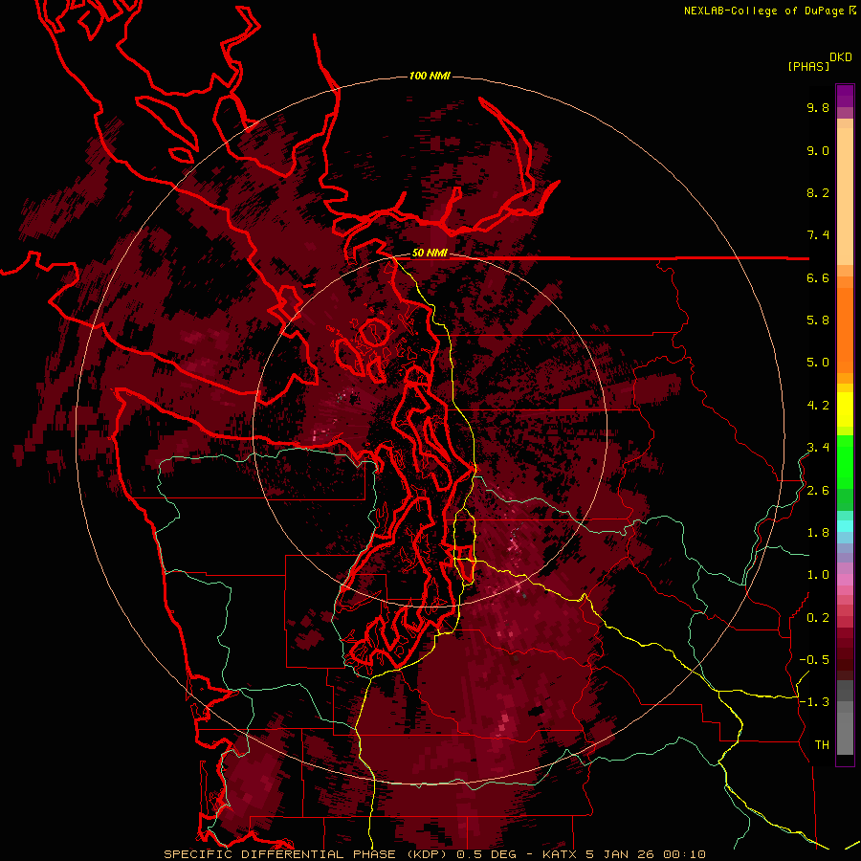Click the 7.4 value on the color scale
861x861 pixels.
pos(818,235)
